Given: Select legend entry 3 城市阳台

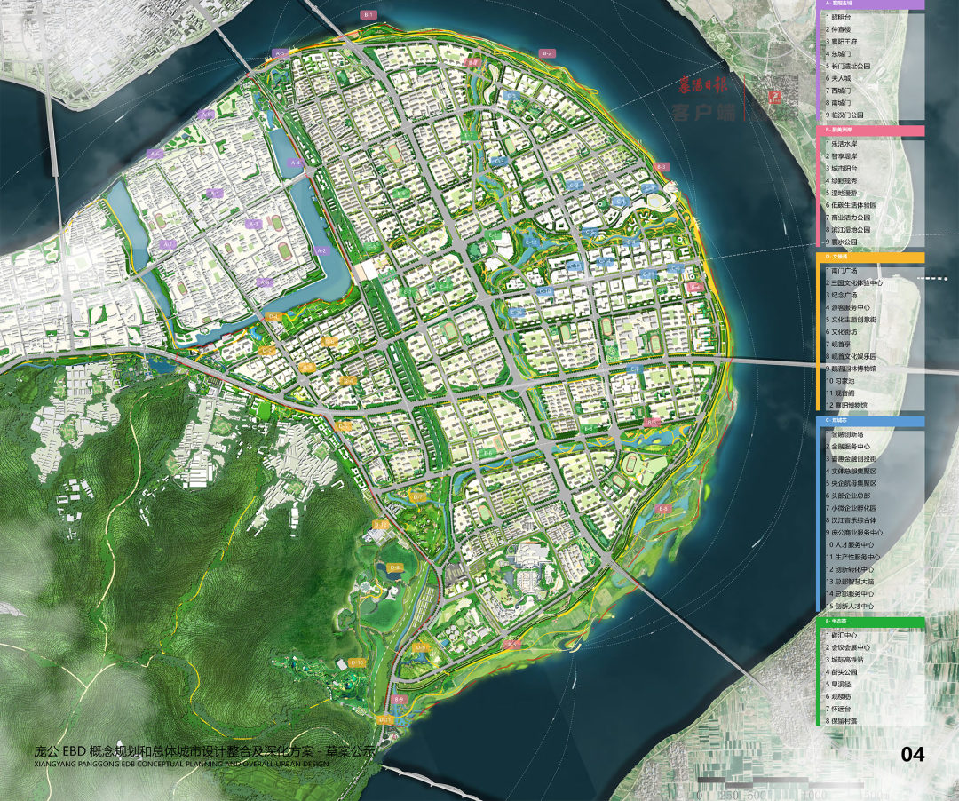Looking at the screenshot, I should click(842, 169).
